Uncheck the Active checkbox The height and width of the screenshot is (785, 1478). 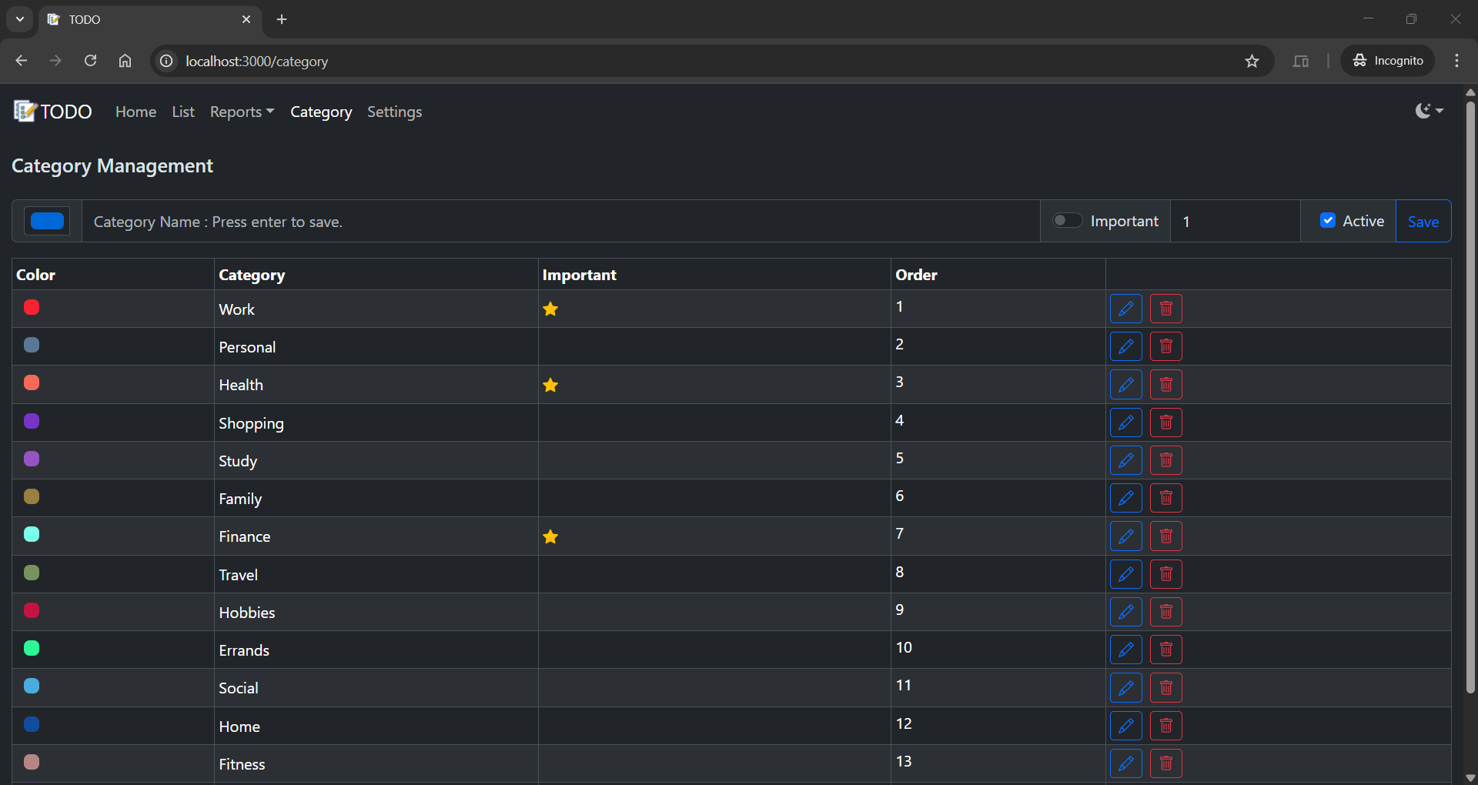pyautogui.click(x=1328, y=221)
